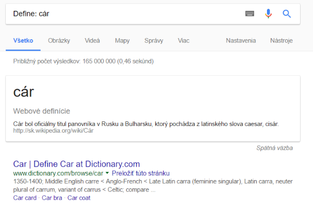Start voice search with the microphone icon
The image size is (313, 208).
[x=269, y=13]
